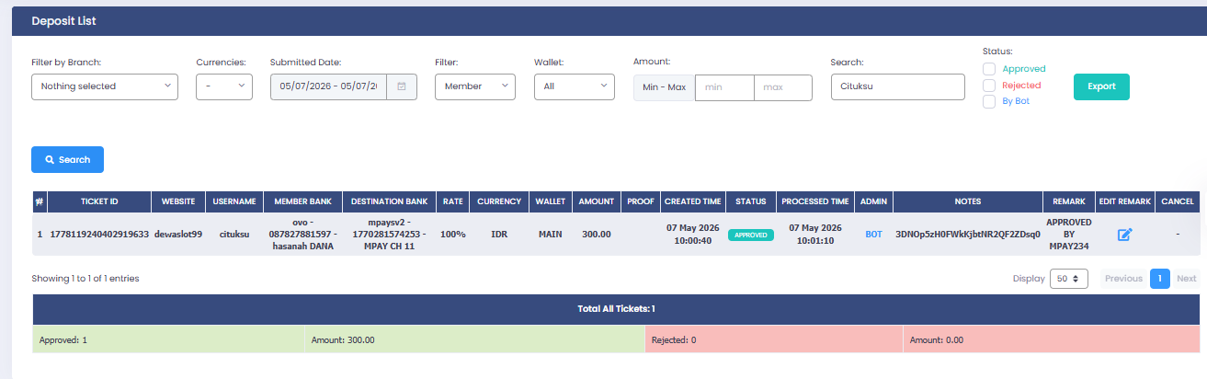Sort by the Ticket ID column header

[99, 201]
